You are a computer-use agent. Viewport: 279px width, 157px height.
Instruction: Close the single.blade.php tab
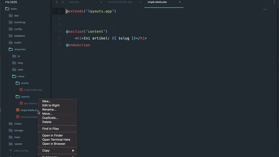[180, 2]
